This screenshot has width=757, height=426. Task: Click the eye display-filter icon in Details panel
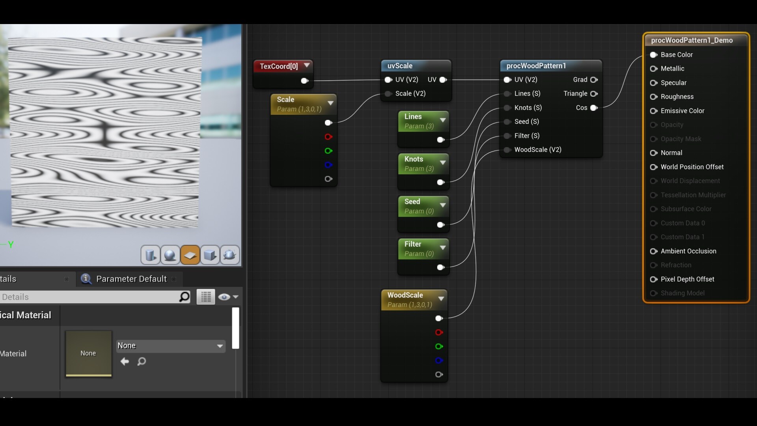tap(224, 297)
